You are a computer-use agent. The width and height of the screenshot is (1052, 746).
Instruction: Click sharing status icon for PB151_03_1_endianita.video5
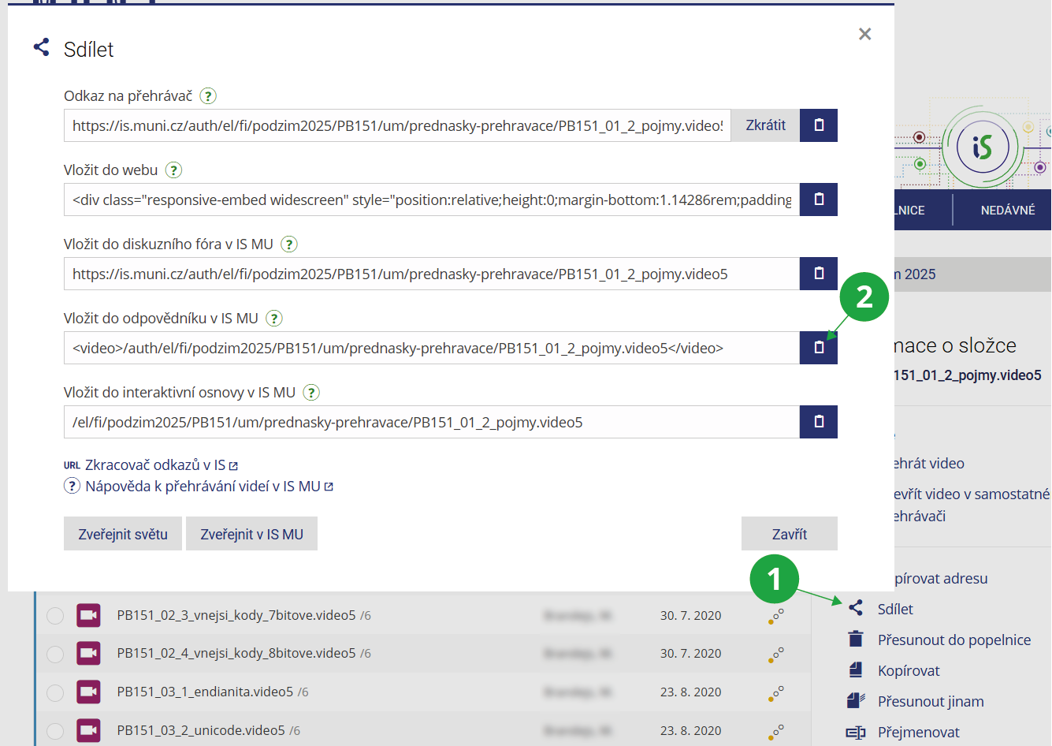click(776, 692)
